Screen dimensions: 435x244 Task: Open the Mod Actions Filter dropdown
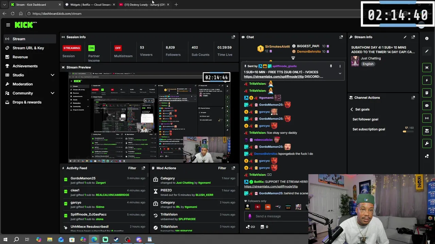(222, 168)
